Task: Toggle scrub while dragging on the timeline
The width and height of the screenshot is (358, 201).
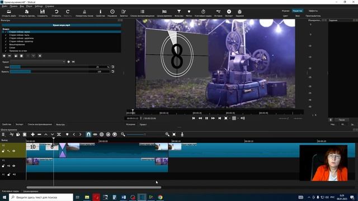Action: point(95,135)
